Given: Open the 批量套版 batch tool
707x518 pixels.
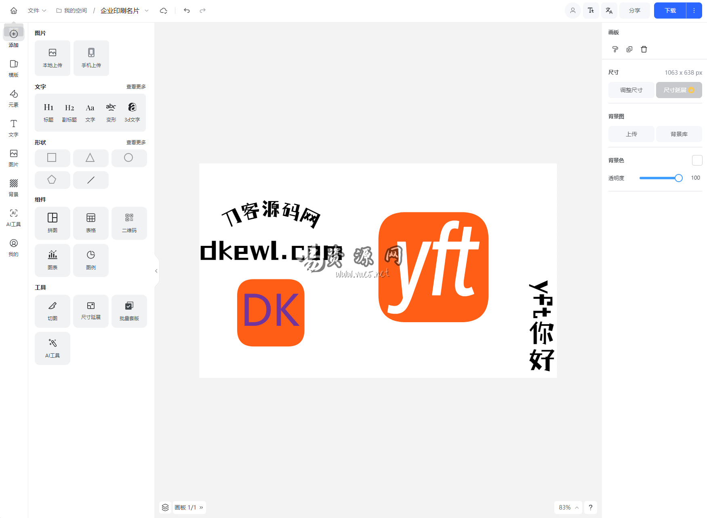Looking at the screenshot, I should pyautogui.click(x=129, y=311).
